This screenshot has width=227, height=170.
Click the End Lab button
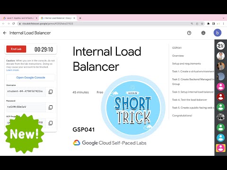coord(16,49)
